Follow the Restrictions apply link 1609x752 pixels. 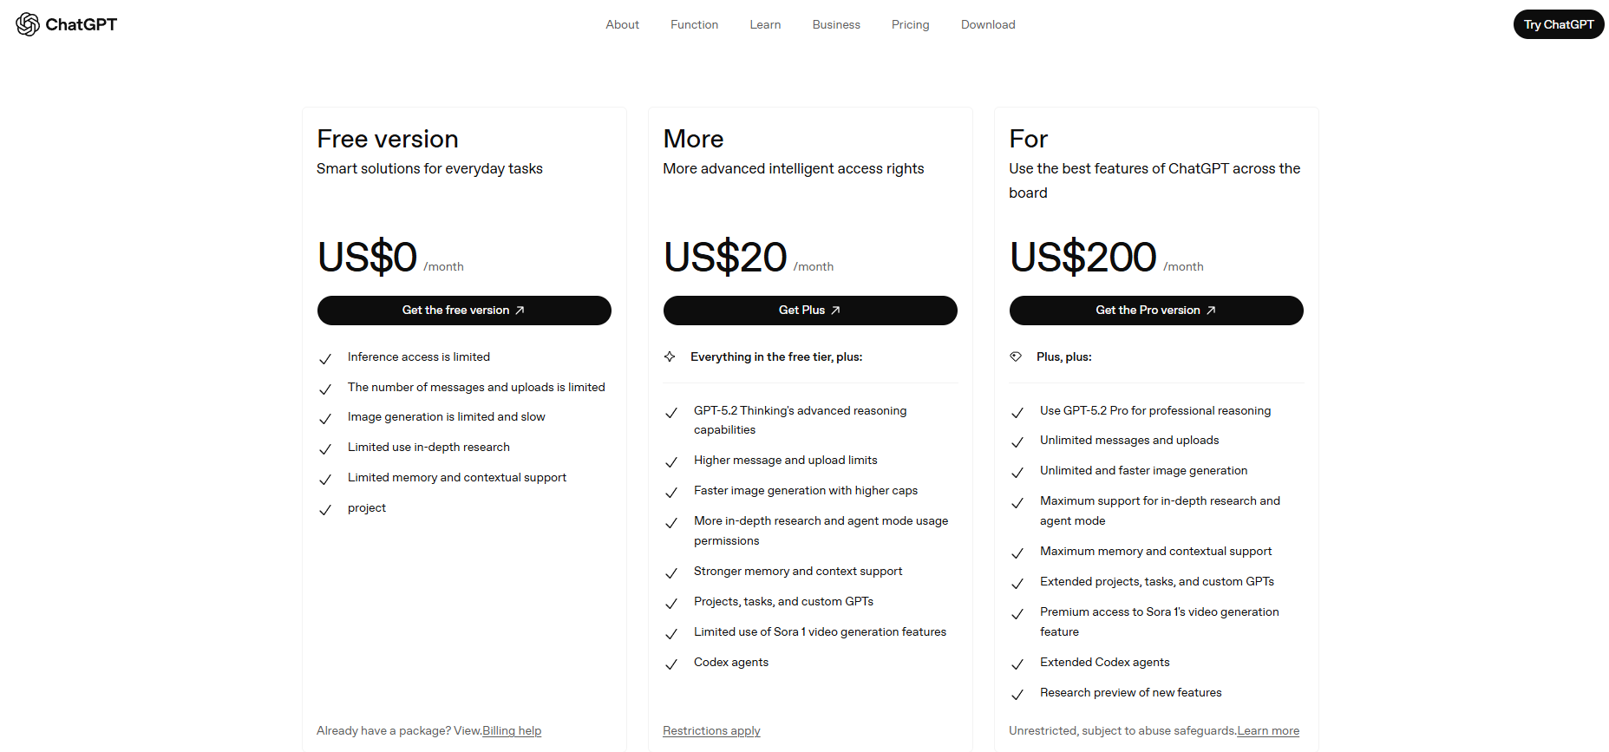tap(711, 730)
